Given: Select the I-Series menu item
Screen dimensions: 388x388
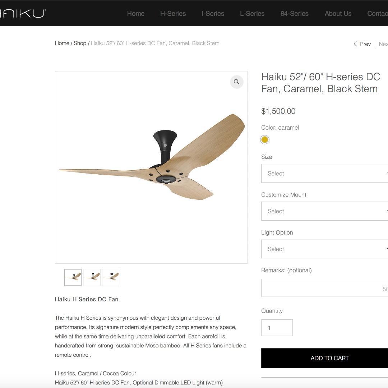Looking at the screenshot, I should tap(213, 14).
